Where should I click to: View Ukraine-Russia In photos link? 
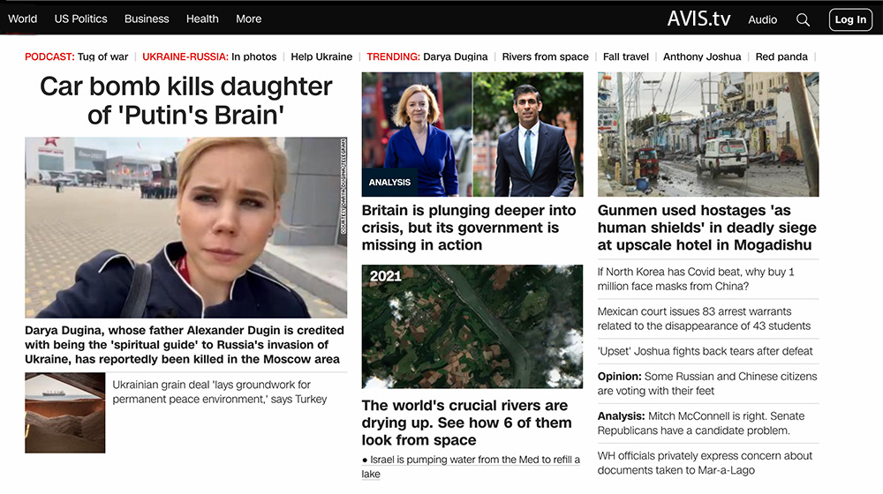[253, 56]
